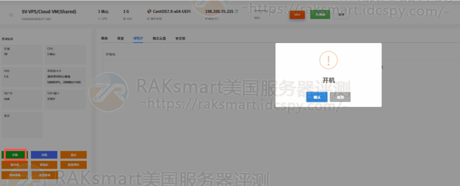Click the username value root
Screen dimensions: 460x186
7,99
